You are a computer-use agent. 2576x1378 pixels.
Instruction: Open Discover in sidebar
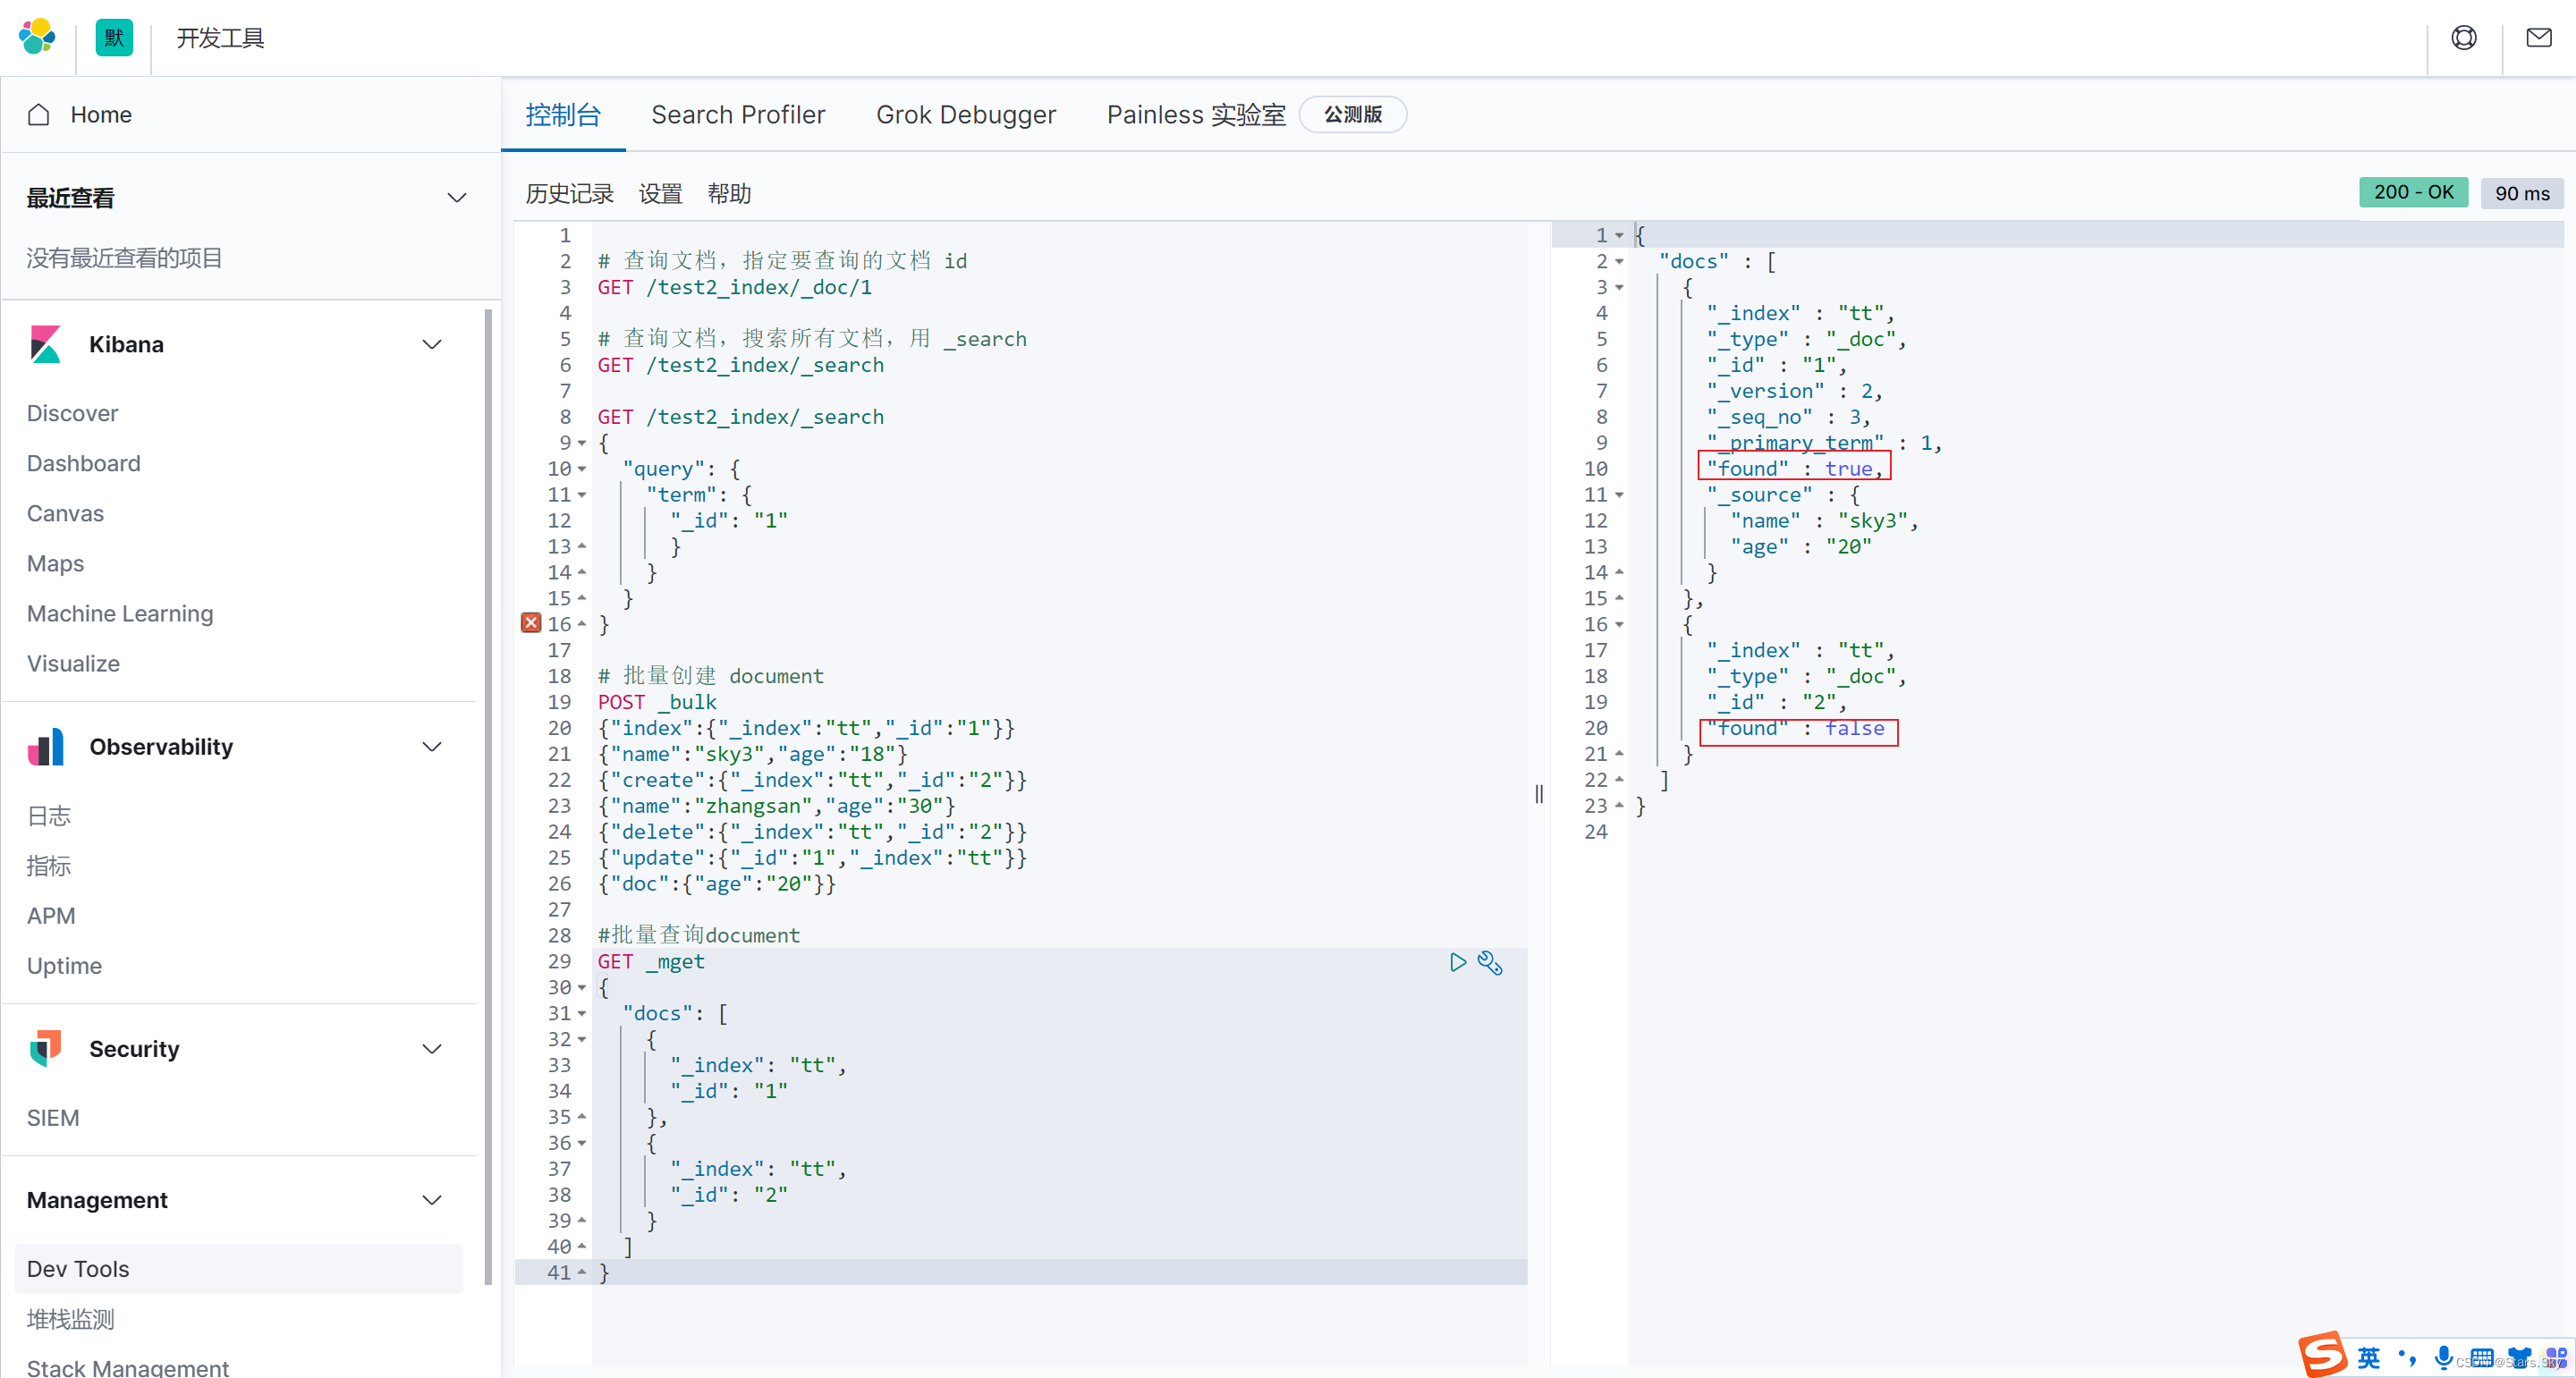(72, 413)
